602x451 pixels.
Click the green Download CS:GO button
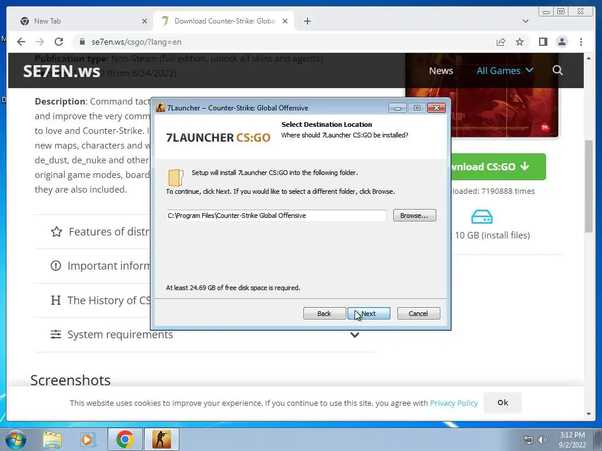499,167
